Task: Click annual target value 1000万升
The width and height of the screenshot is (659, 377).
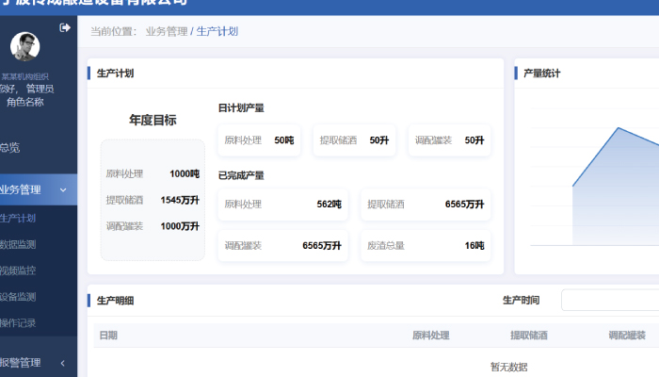Action: point(180,226)
